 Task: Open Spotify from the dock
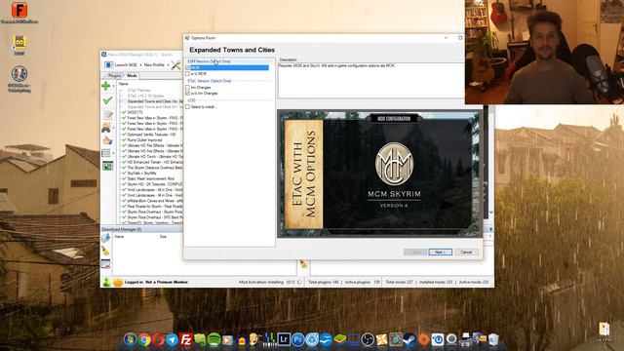(214, 339)
